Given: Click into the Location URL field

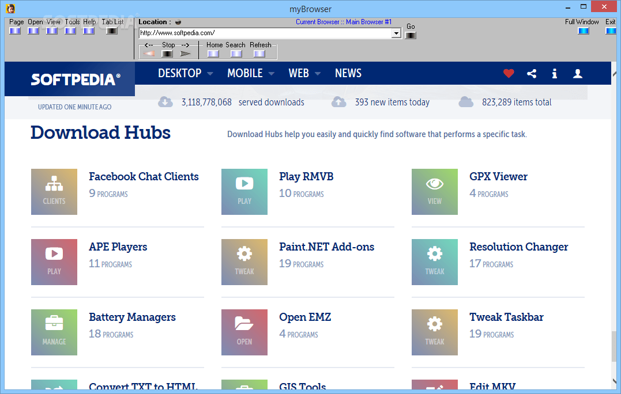Looking at the screenshot, I should (265, 33).
